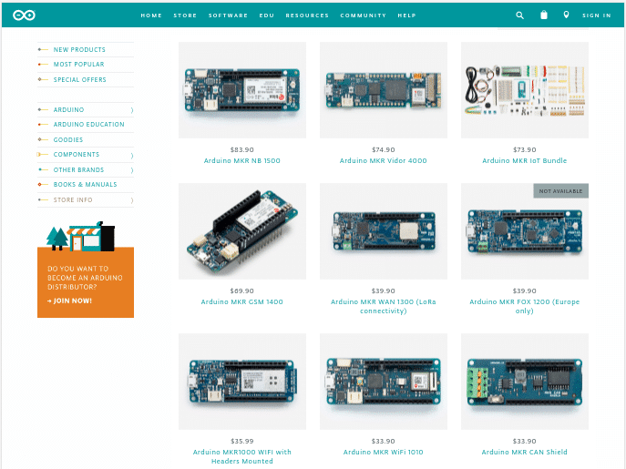Open search via magnifier icon
Screen dimensions: 626x469
pyautogui.click(x=520, y=15)
